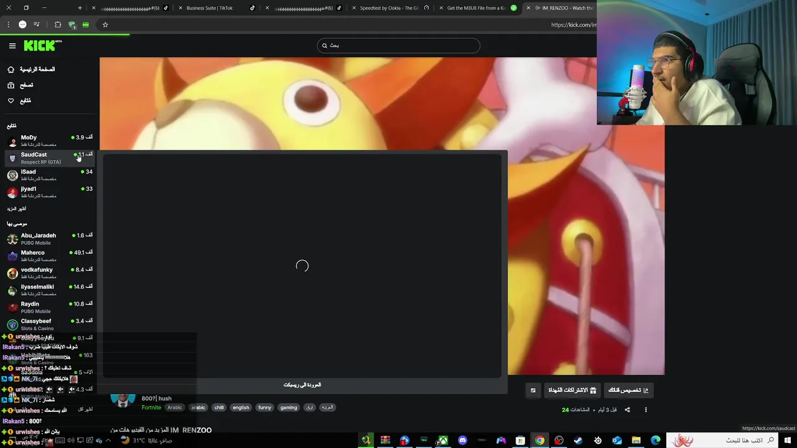
Task: Open the Following heart sidebar item
Action: (19, 100)
